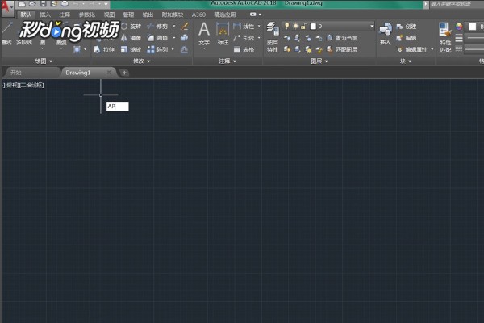Open the AutoCAD application menu (red A)
The height and width of the screenshot is (323, 484).
pyautogui.click(x=6, y=7)
